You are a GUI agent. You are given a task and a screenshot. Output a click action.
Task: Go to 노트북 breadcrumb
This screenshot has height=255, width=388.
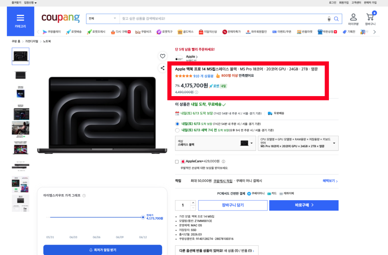tap(47, 41)
